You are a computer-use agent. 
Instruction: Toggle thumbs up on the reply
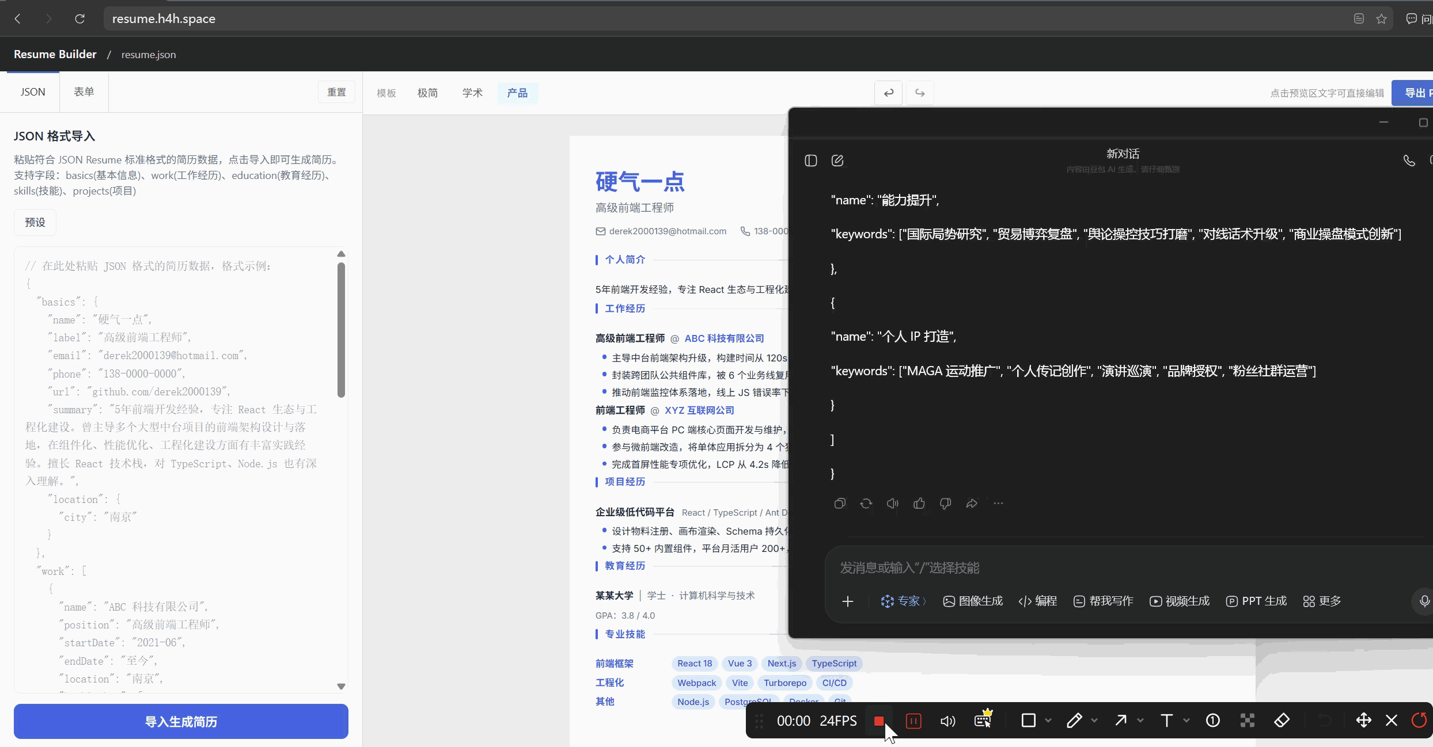click(x=919, y=504)
